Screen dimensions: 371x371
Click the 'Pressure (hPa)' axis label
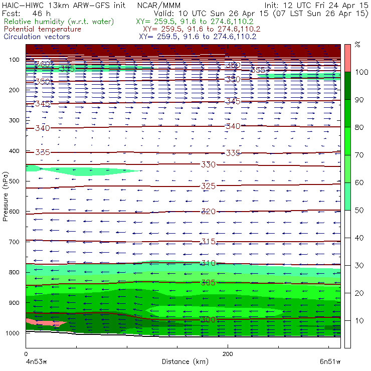6,197
